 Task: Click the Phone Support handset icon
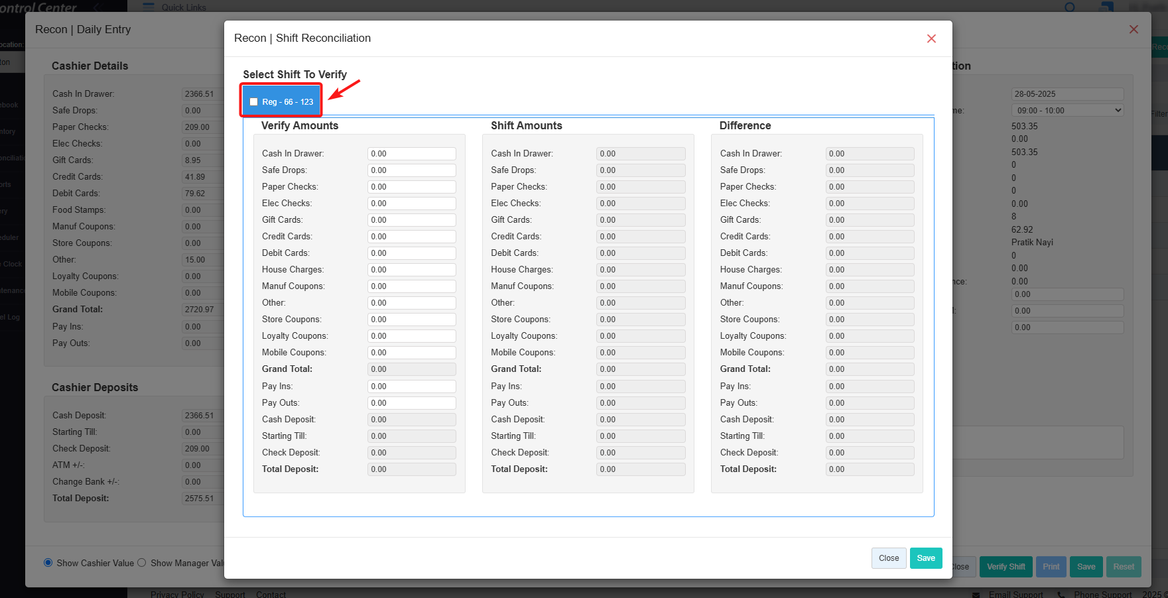(1061, 595)
